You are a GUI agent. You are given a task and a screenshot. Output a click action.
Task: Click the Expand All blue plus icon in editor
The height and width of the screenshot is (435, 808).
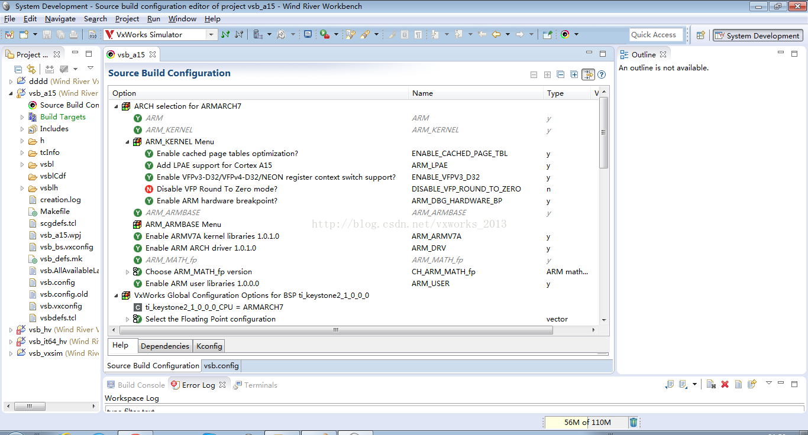[x=574, y=74]
